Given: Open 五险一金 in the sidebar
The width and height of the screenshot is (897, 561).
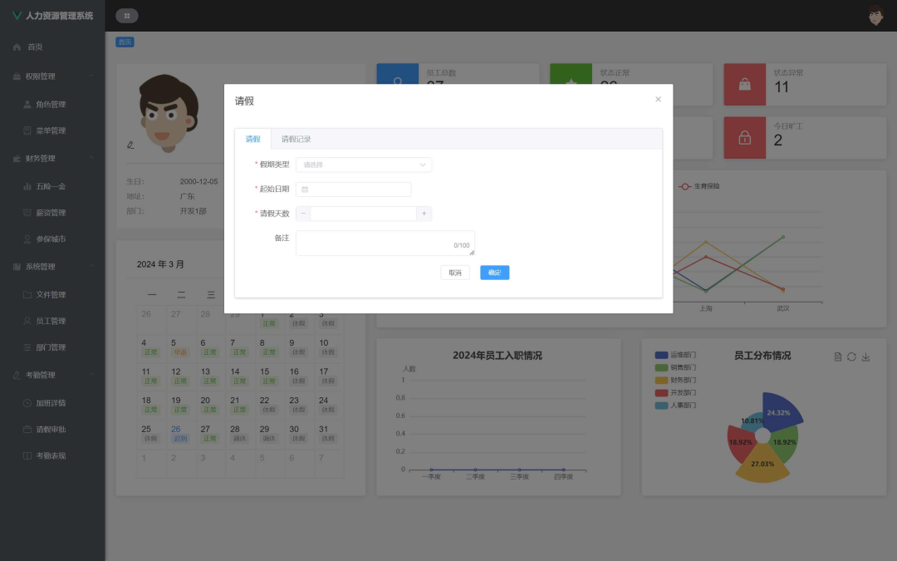Looking at the screenshot, I should [x=51, y=186].
